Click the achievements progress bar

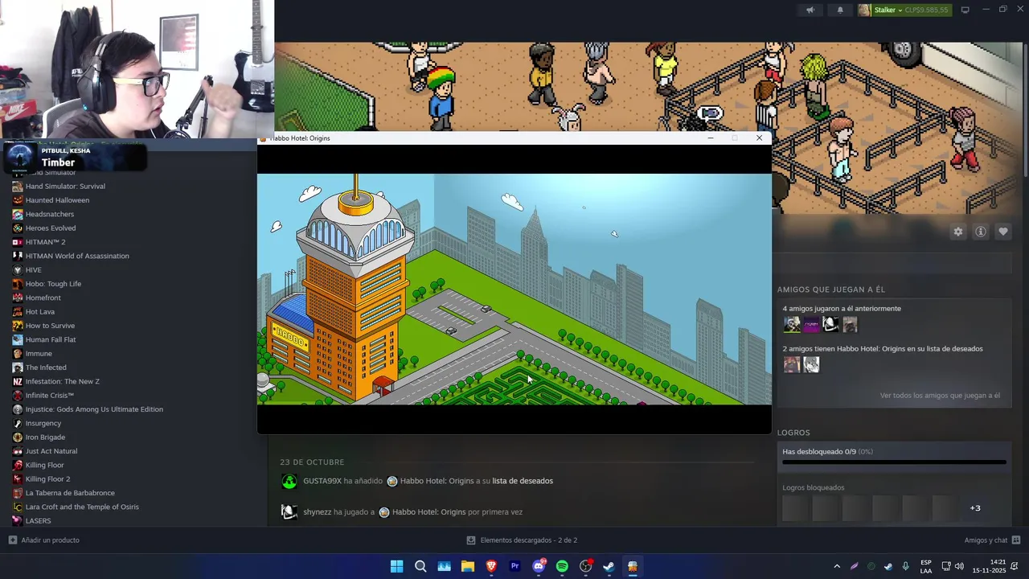tap(894, 462)
